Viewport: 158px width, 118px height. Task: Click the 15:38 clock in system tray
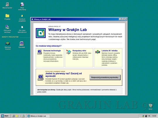coord(154,116)
